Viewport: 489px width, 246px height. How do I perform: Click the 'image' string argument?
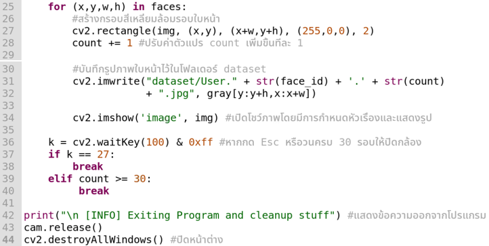point(162,118)
